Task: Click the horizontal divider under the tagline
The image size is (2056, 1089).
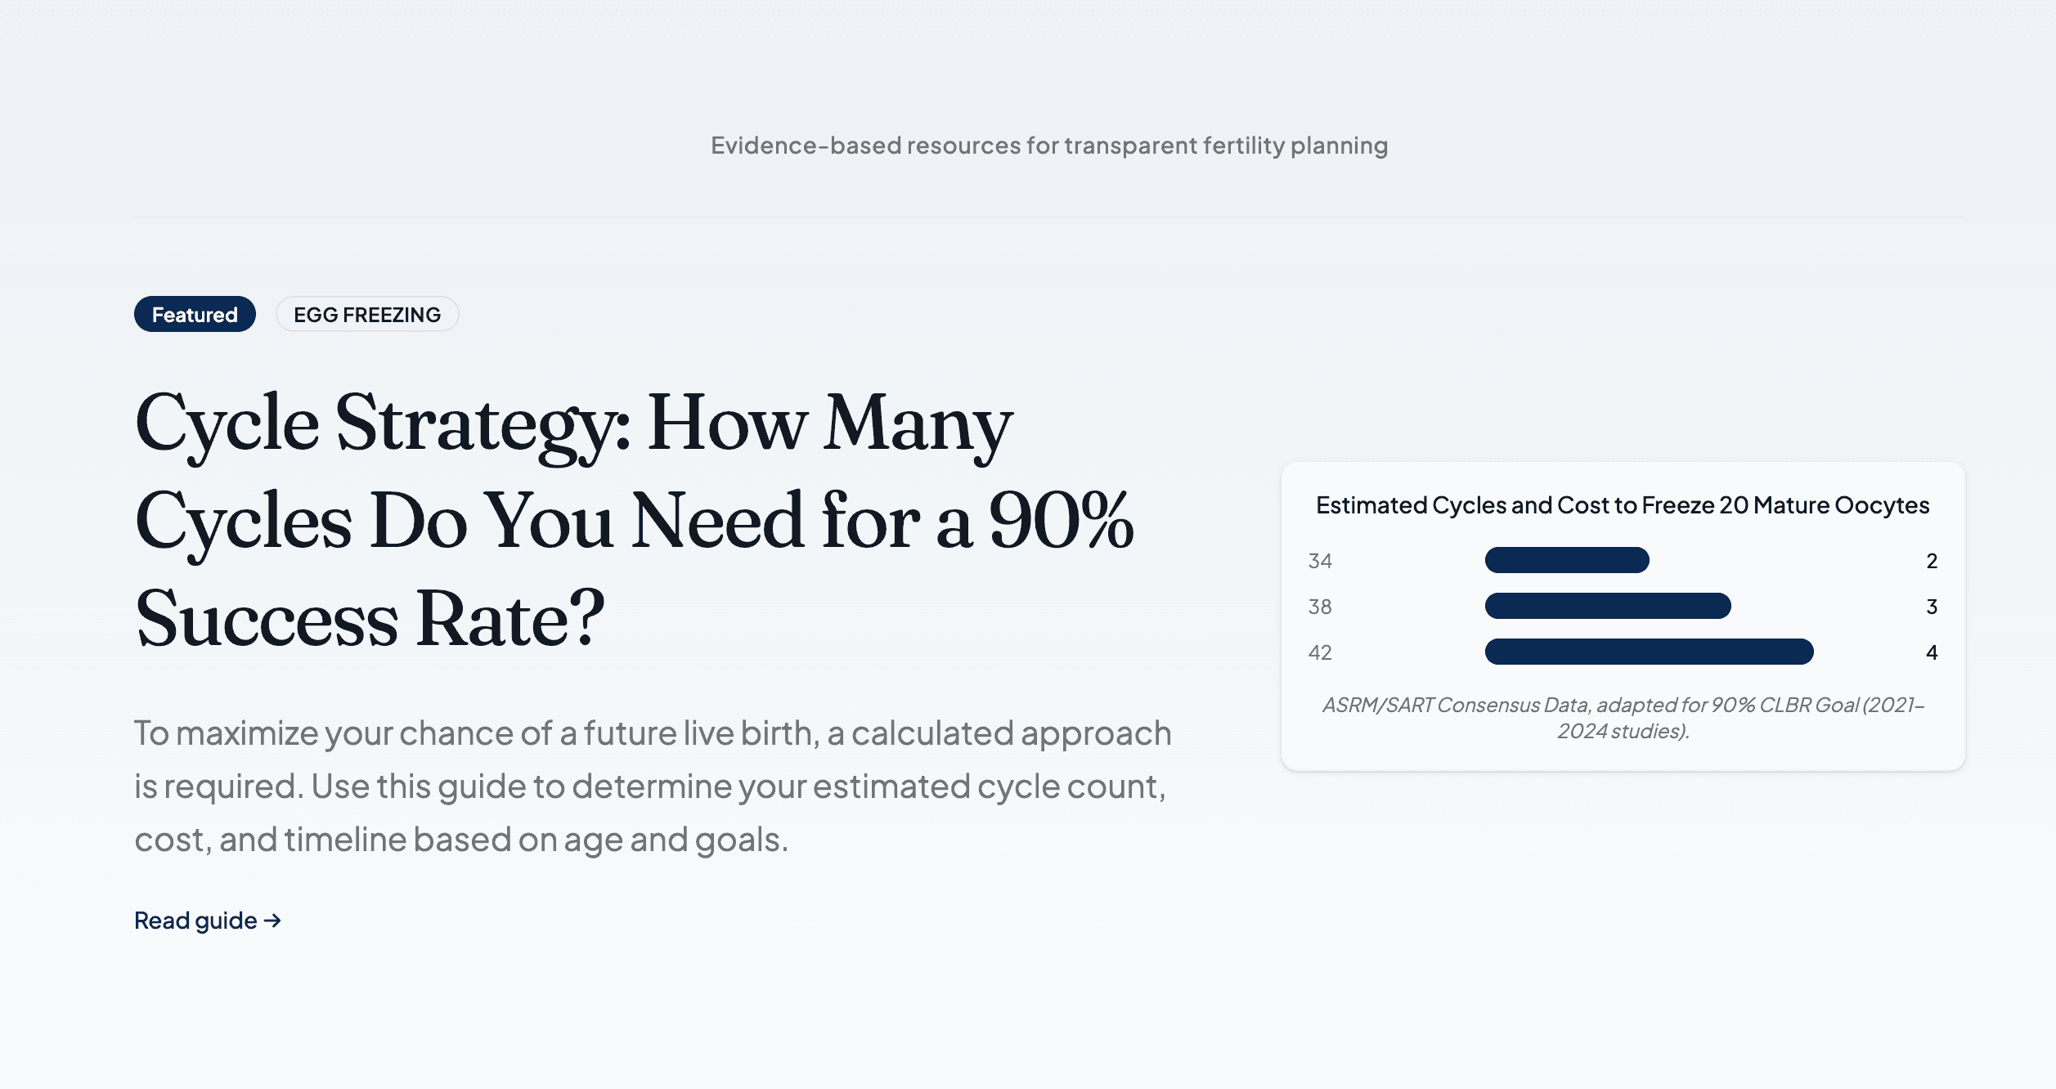Action: (1049, 217)
